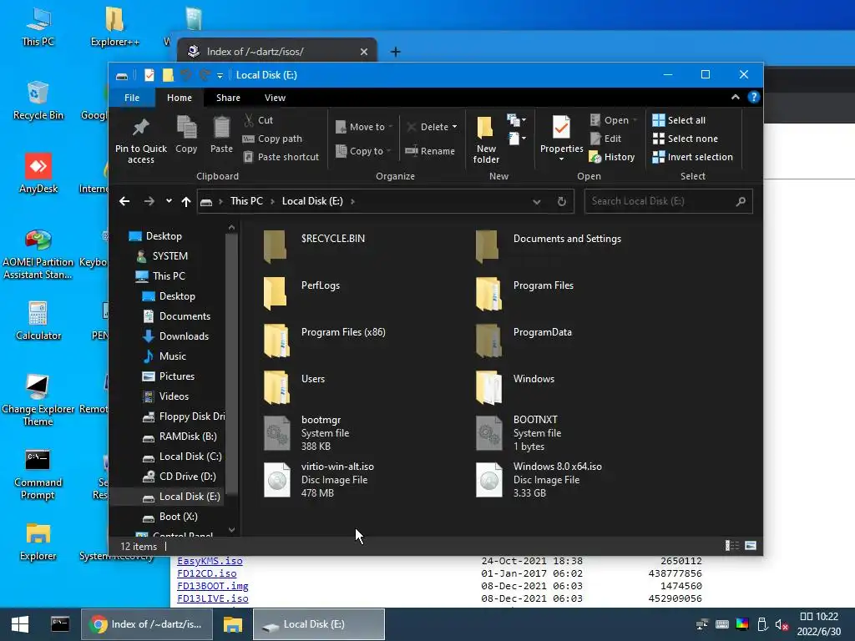Viewport: 855px width, 641px height.
Task: Expand the chevron after Local Disk (E:) breadcrumb
Action: pos(353,201)
